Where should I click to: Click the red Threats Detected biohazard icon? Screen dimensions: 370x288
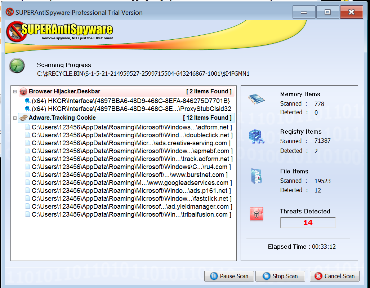[x=257, y=214]
